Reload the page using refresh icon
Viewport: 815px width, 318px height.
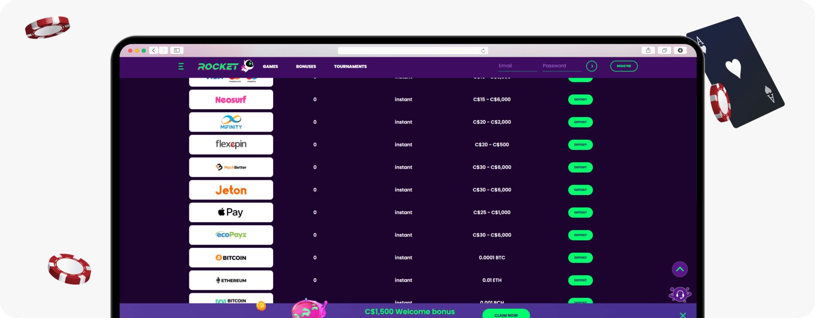pyautogui.click(x=483, y=51)
